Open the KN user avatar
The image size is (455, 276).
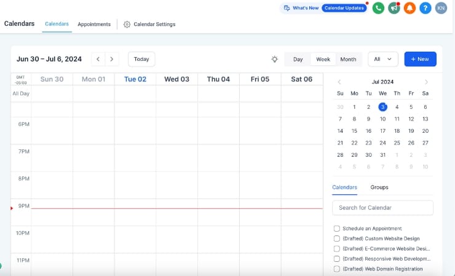pyautogui.click(x=441, y=8)
